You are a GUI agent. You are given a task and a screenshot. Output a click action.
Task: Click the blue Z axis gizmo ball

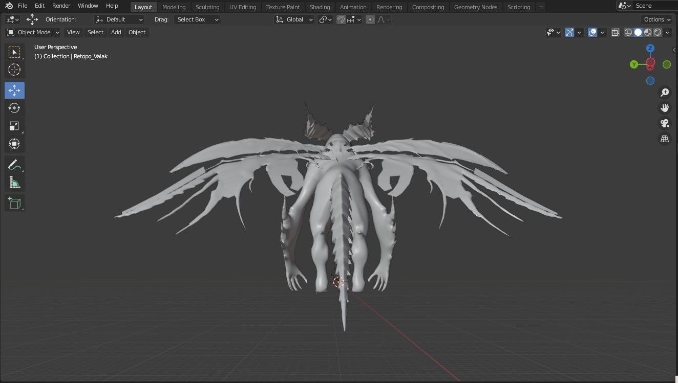650,49
